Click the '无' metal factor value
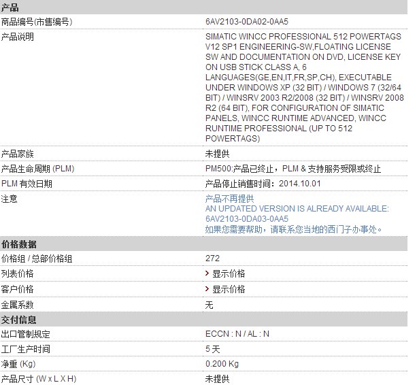 tap(210, 305)
